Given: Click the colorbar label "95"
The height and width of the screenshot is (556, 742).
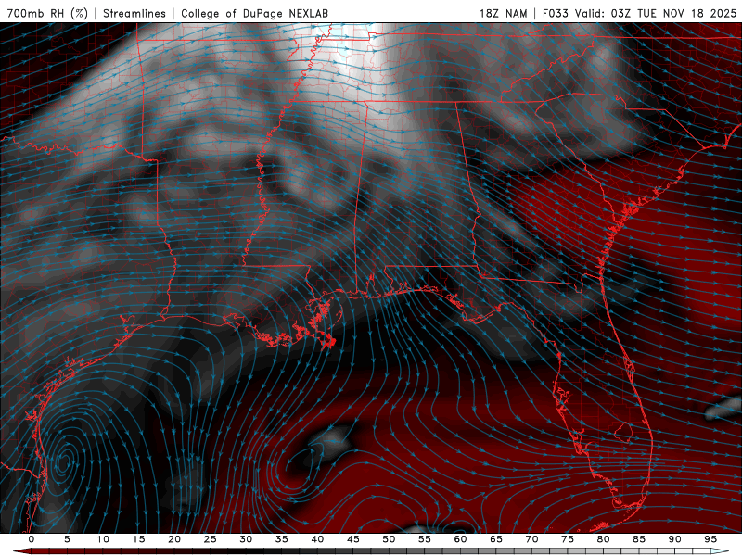Looking at the screenshot, I should tap(710, 539).
